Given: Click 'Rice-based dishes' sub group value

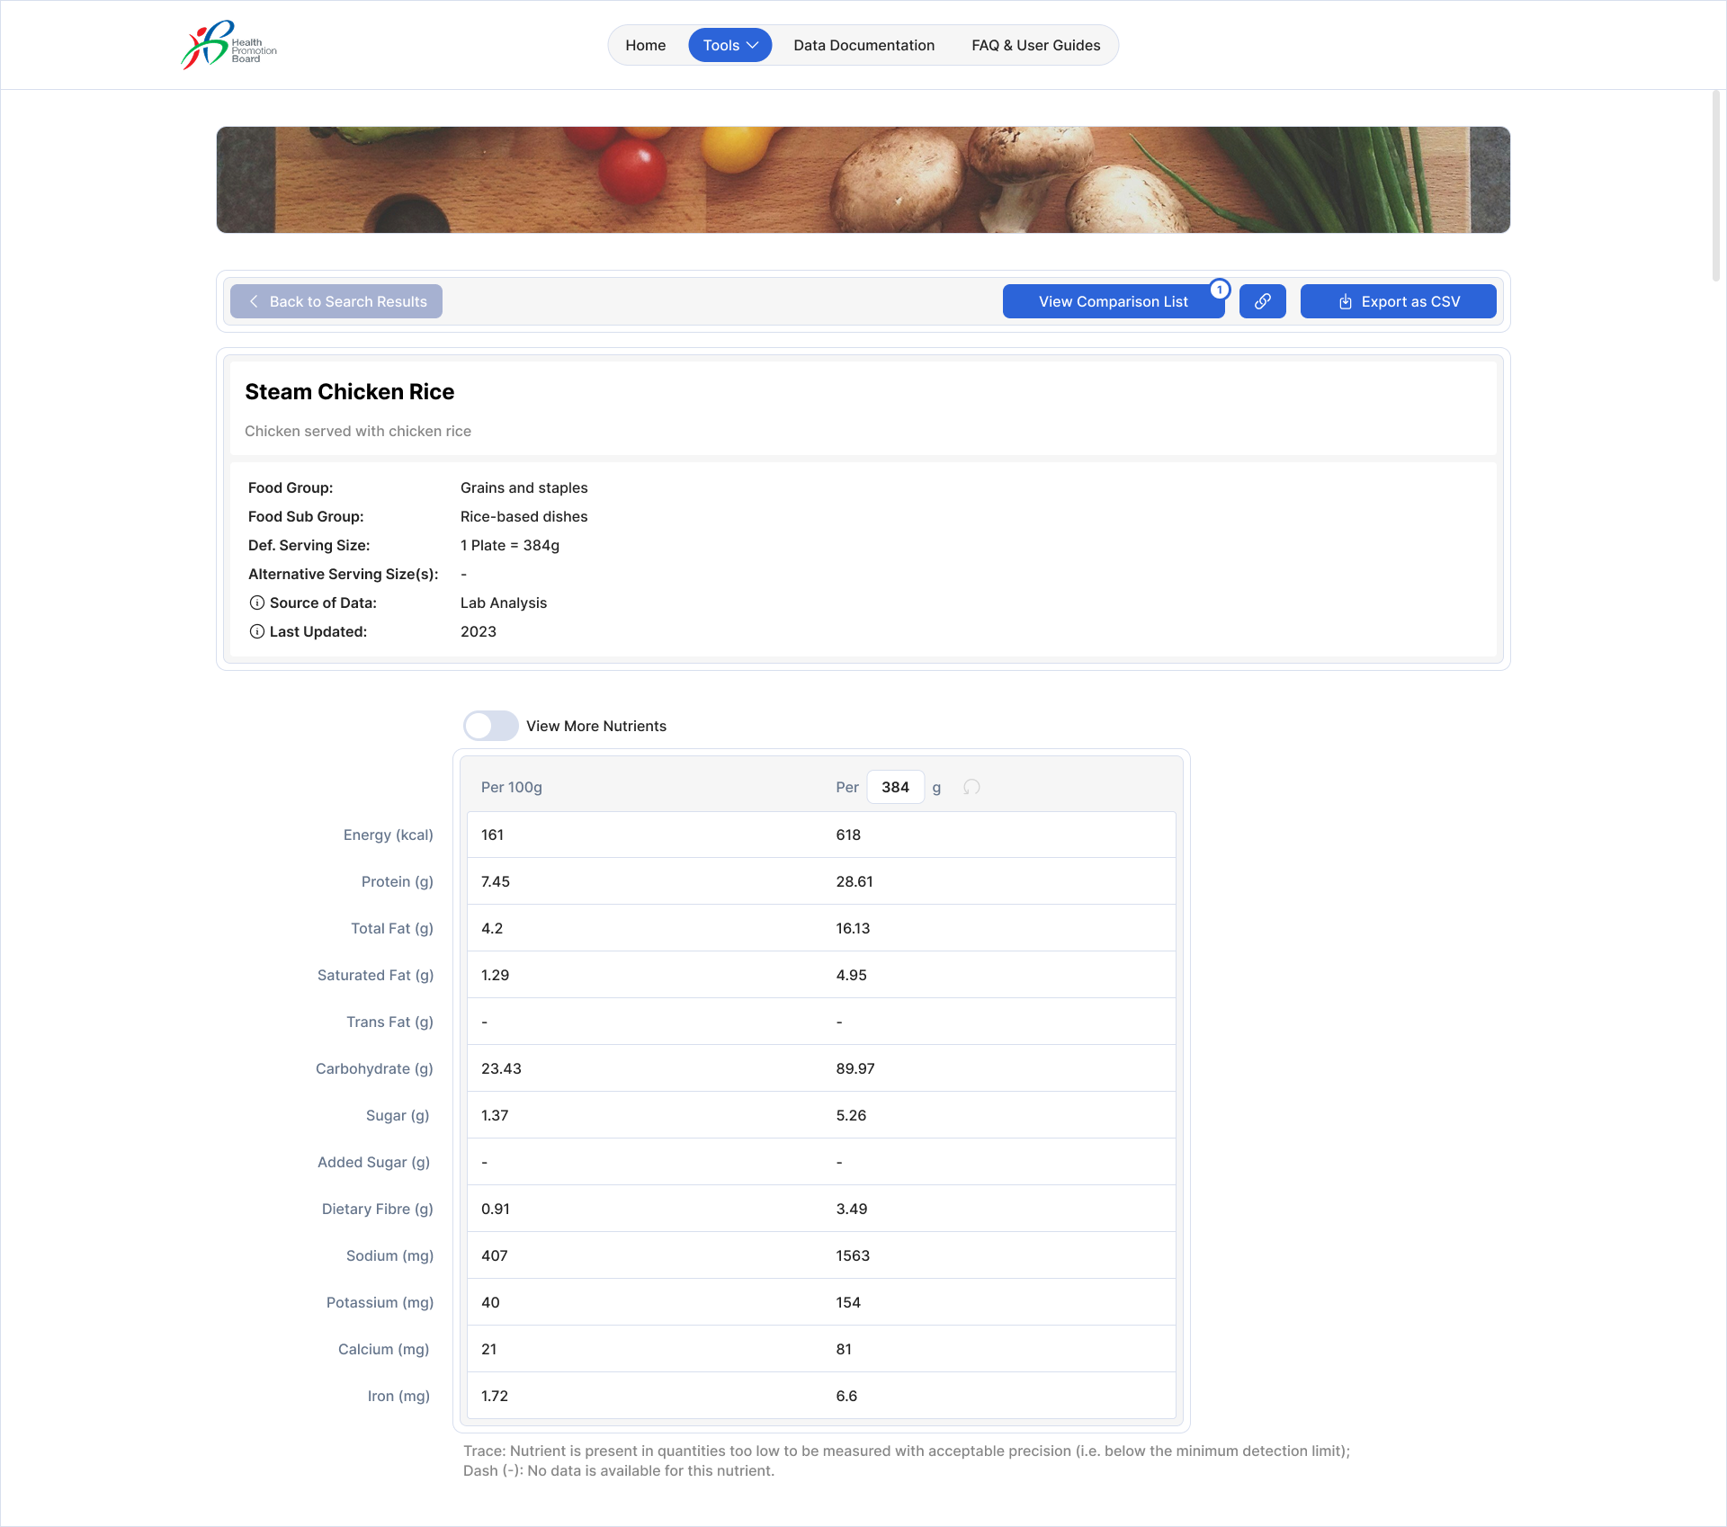Looking at the screenshot, I should (523, 516).
